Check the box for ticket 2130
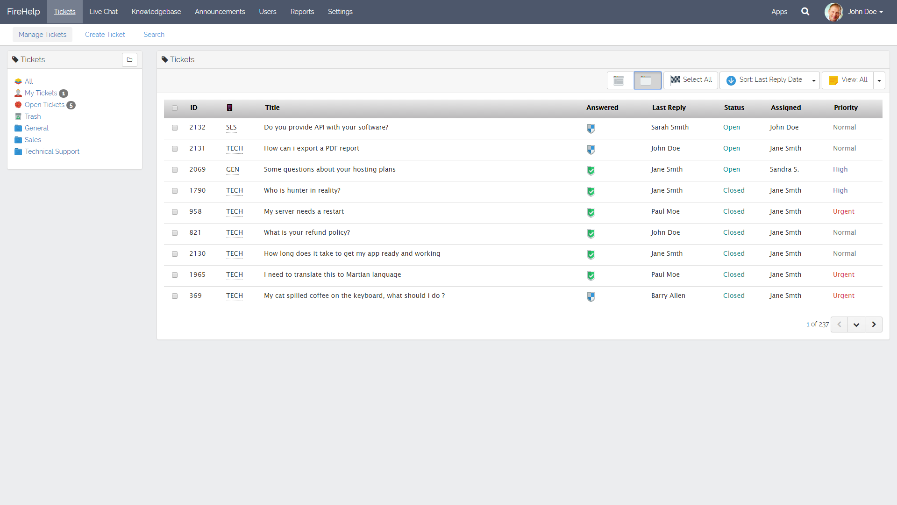Viewport: 897px width, 505px height. (175, 254)
